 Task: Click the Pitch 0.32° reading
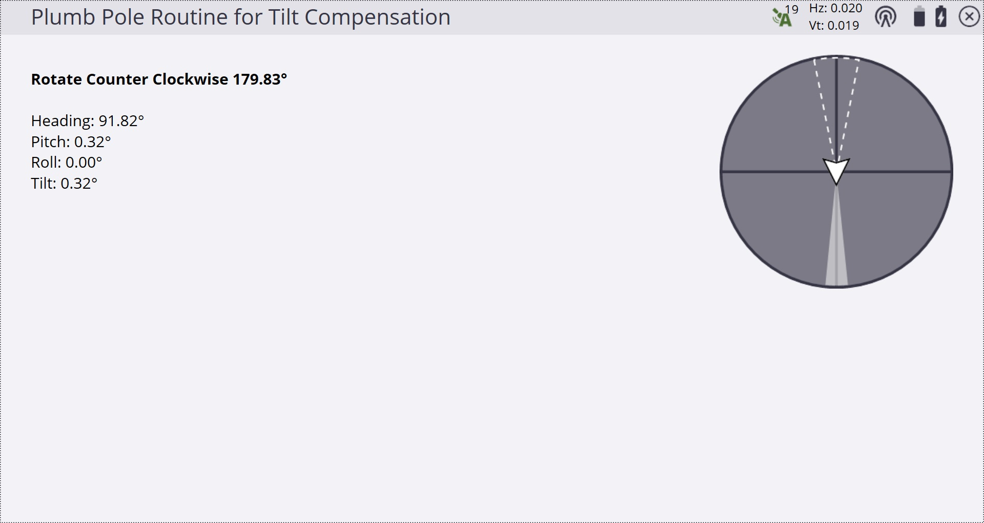coord(71,142)
